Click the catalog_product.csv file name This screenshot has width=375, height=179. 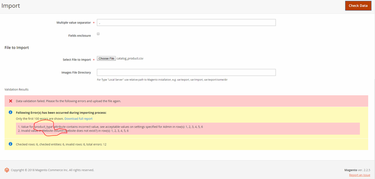tap(130, 59)
